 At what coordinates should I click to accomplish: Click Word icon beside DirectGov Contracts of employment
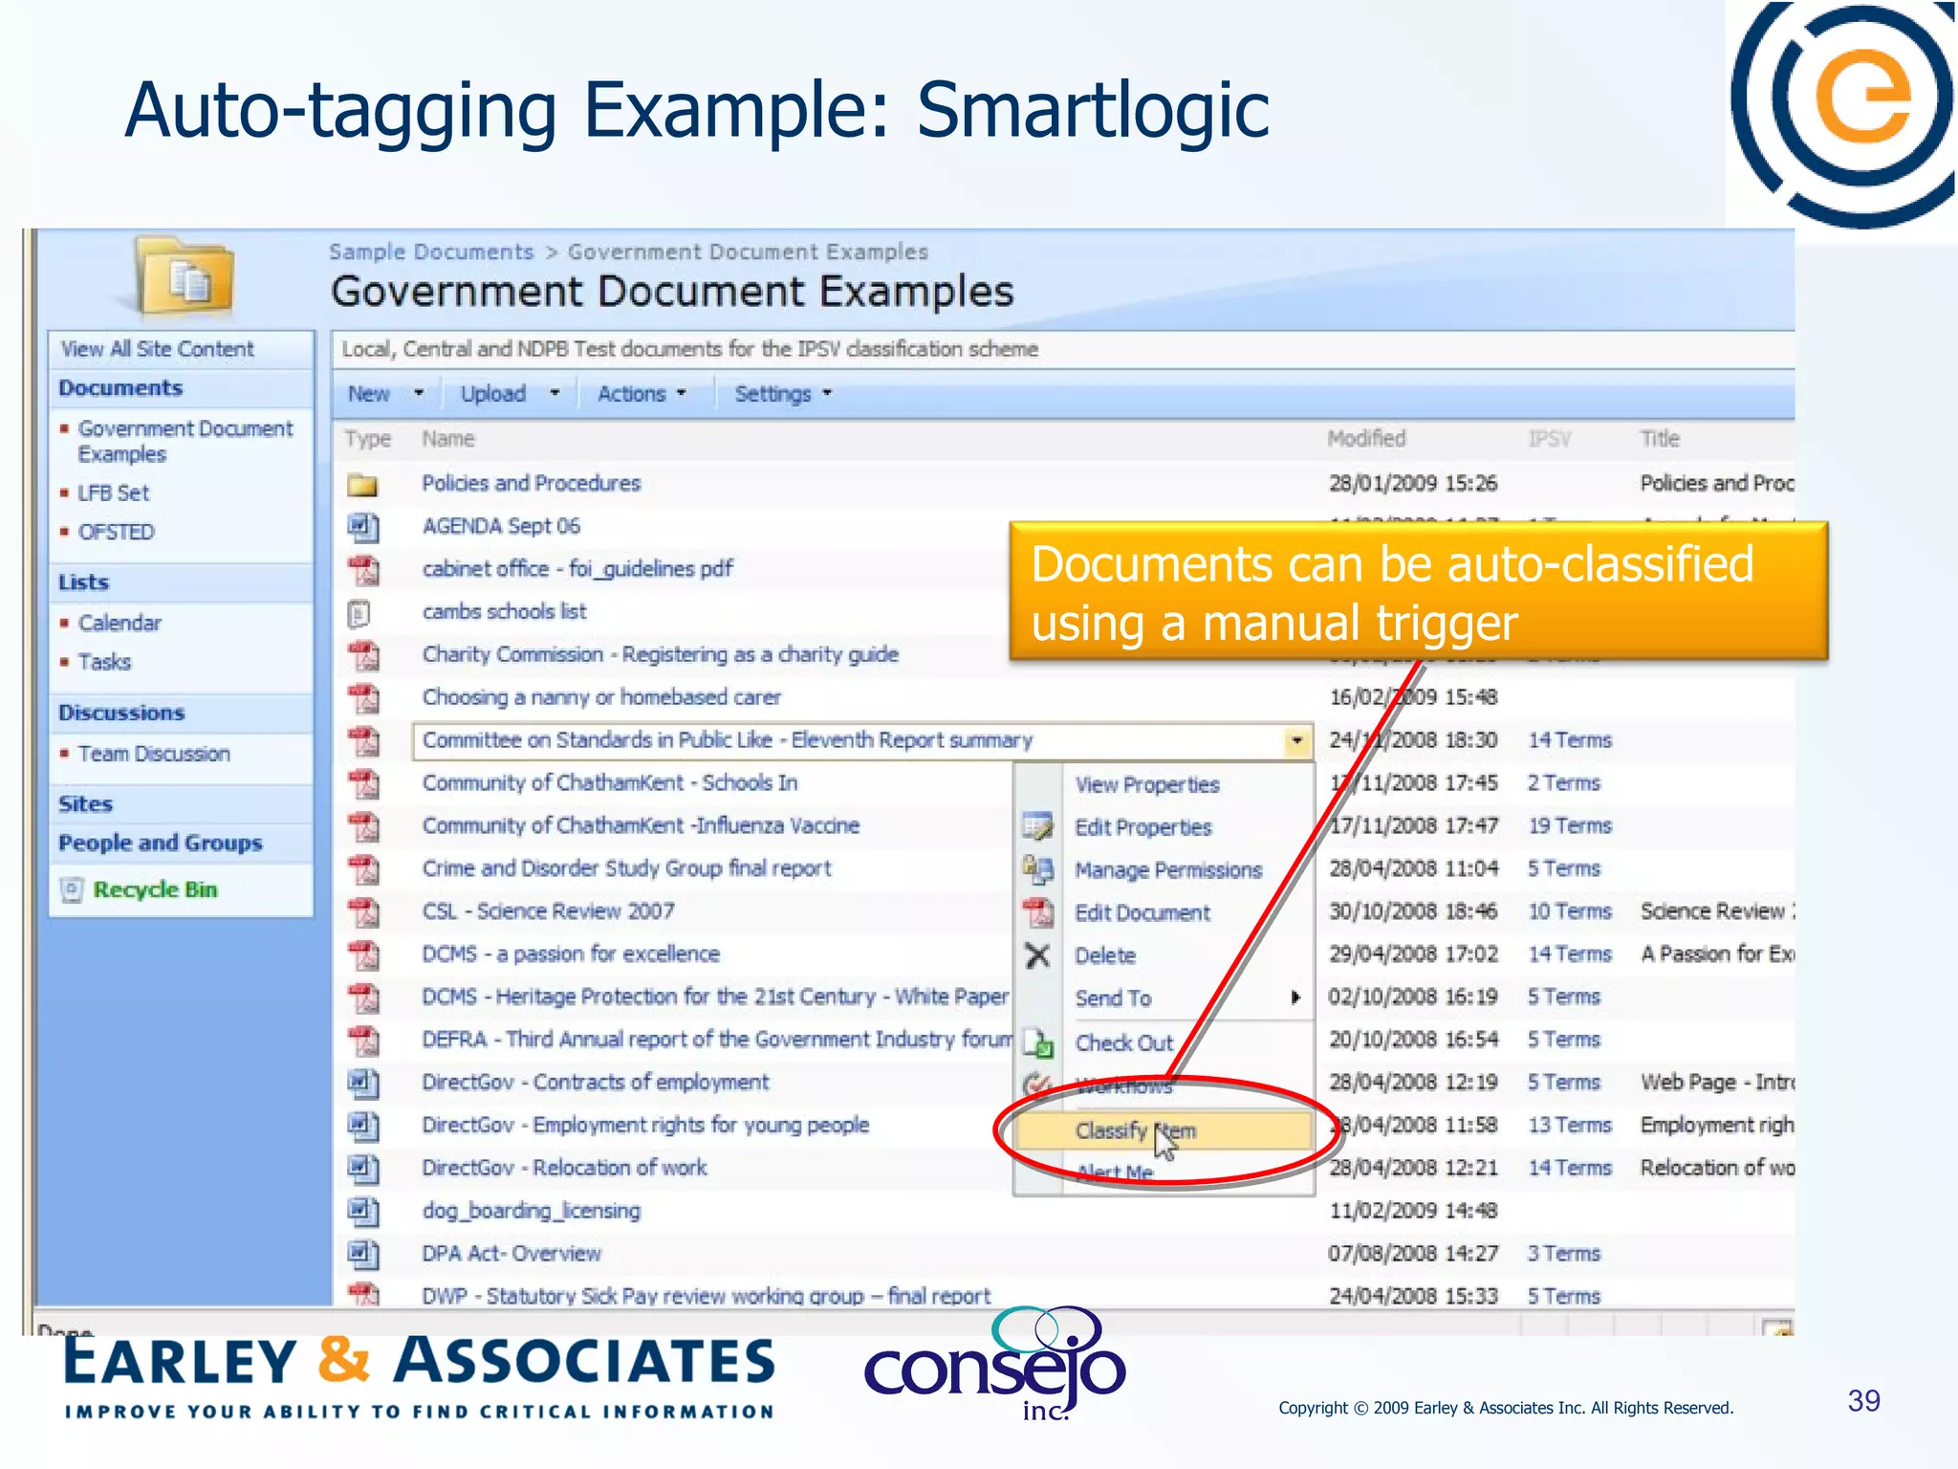point(362,1084)
